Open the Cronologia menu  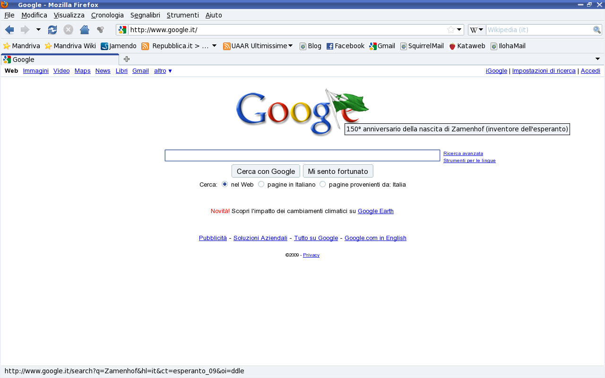coord(107,15)
